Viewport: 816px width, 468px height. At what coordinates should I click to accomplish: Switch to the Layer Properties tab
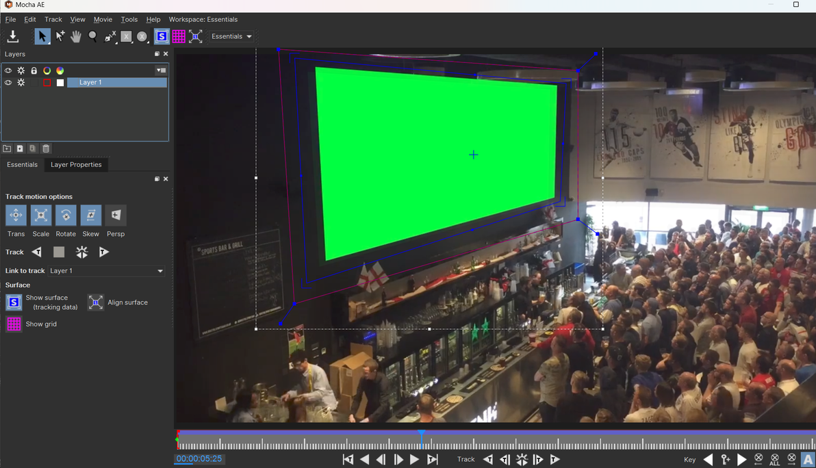tap(76, 164)
